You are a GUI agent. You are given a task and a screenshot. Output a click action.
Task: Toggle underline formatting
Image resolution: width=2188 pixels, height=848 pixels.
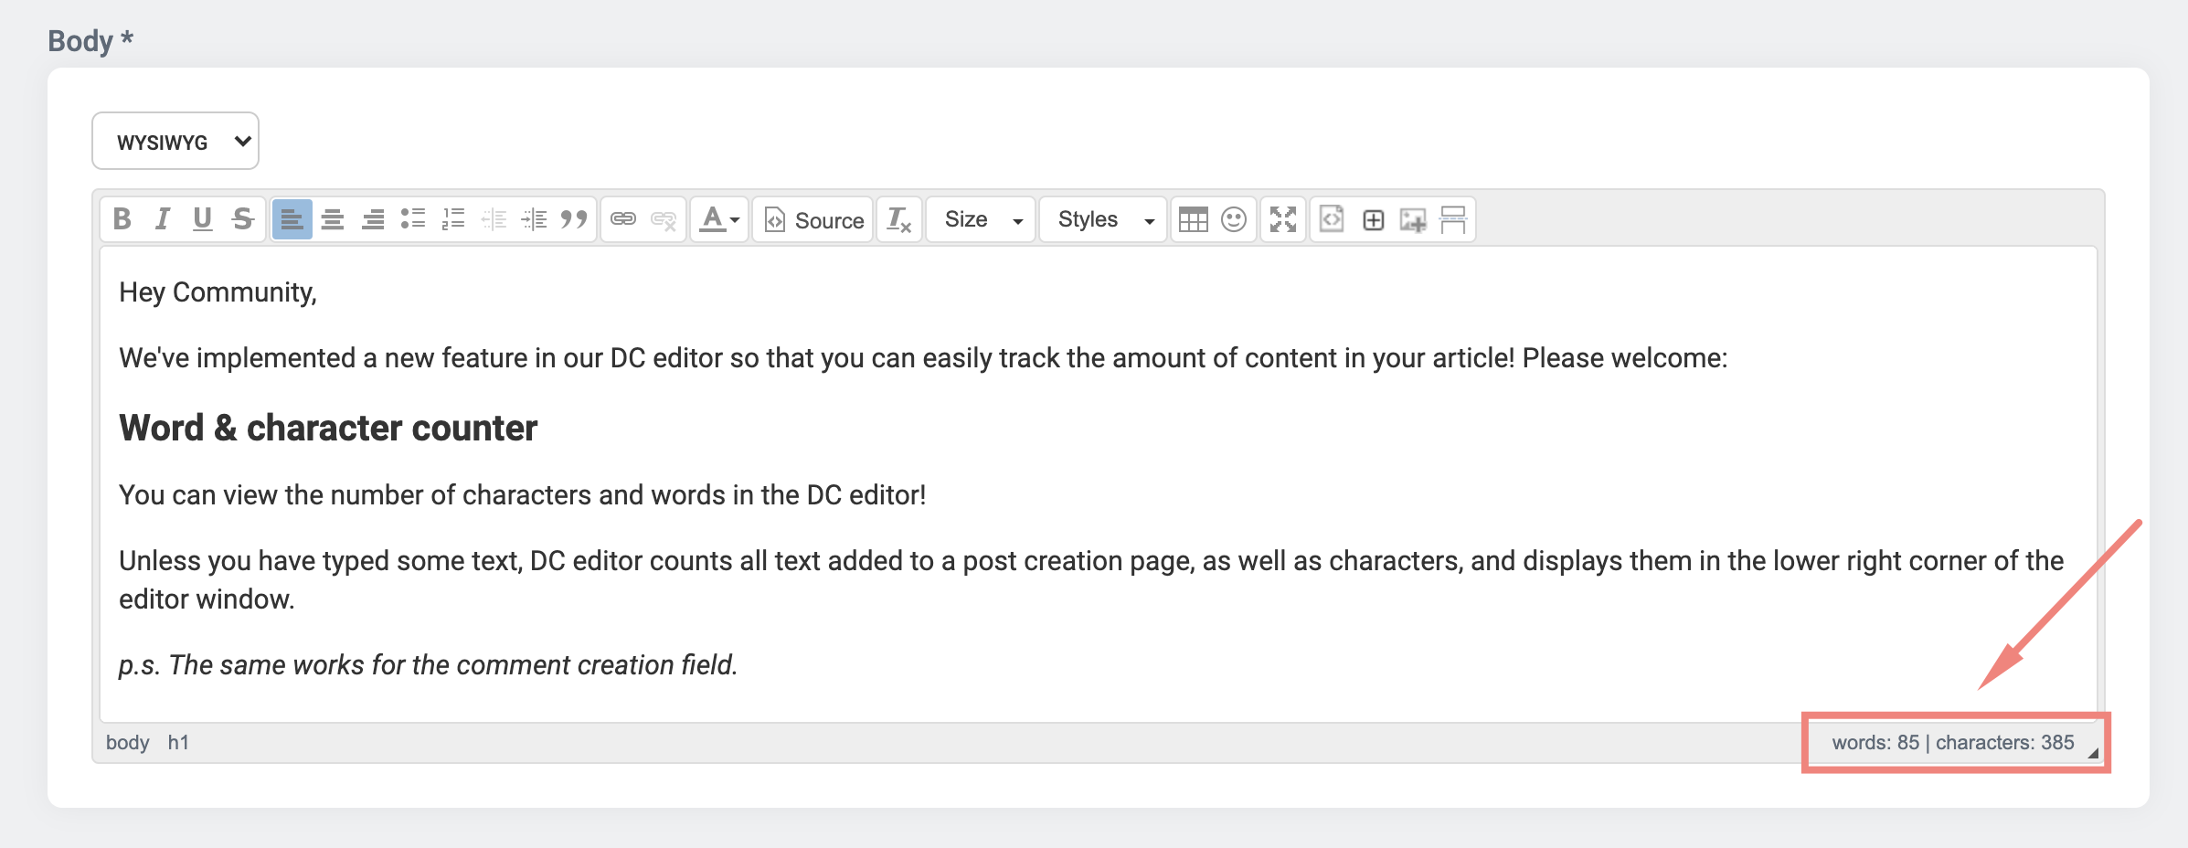(x=202, y=219)
